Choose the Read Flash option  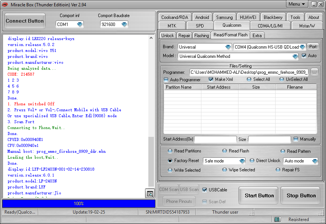[x=224, y=151]
